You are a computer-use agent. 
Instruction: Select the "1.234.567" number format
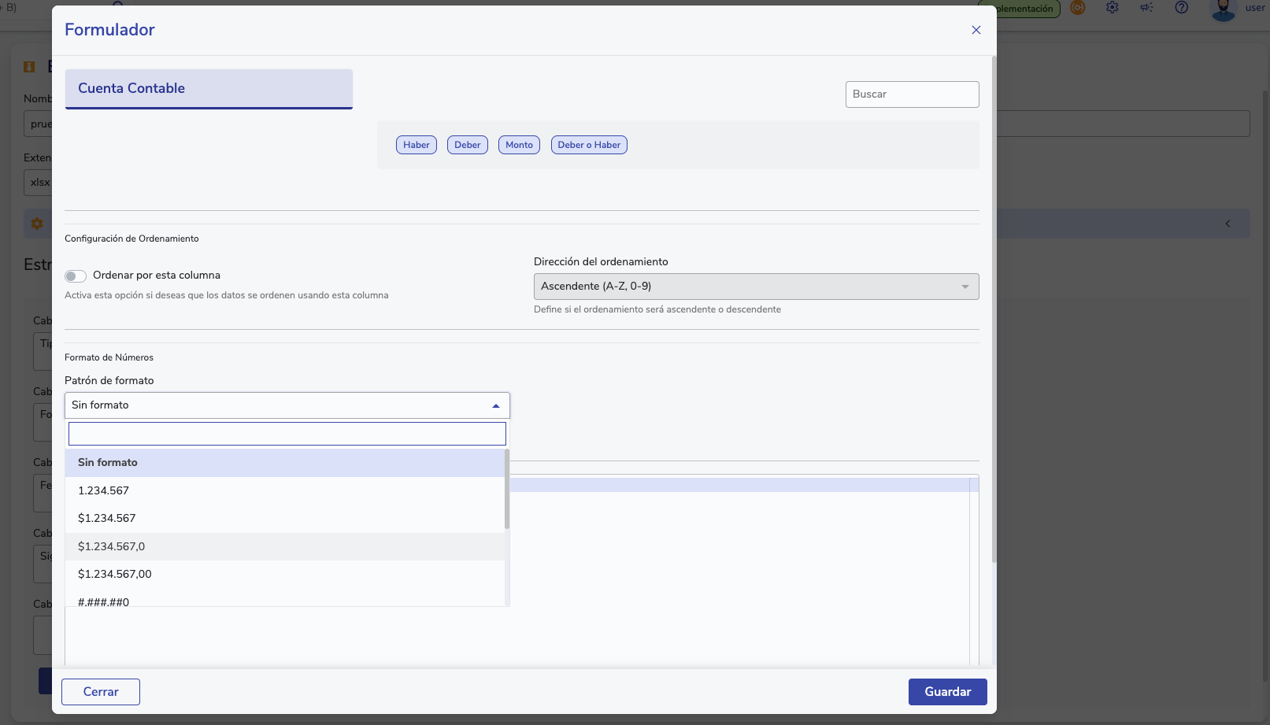(103, 490)
